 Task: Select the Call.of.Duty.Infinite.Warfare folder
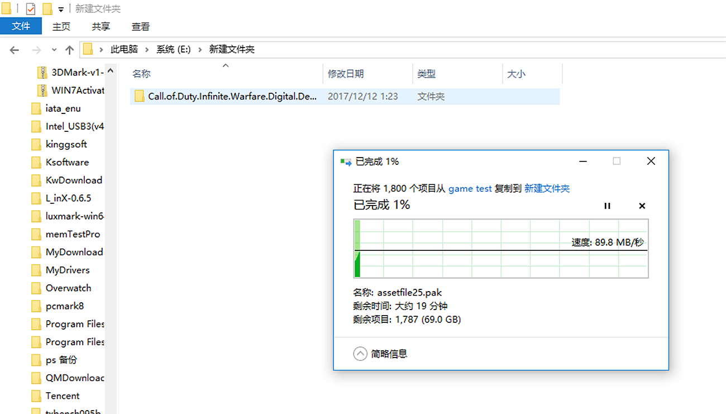(223, 96)
